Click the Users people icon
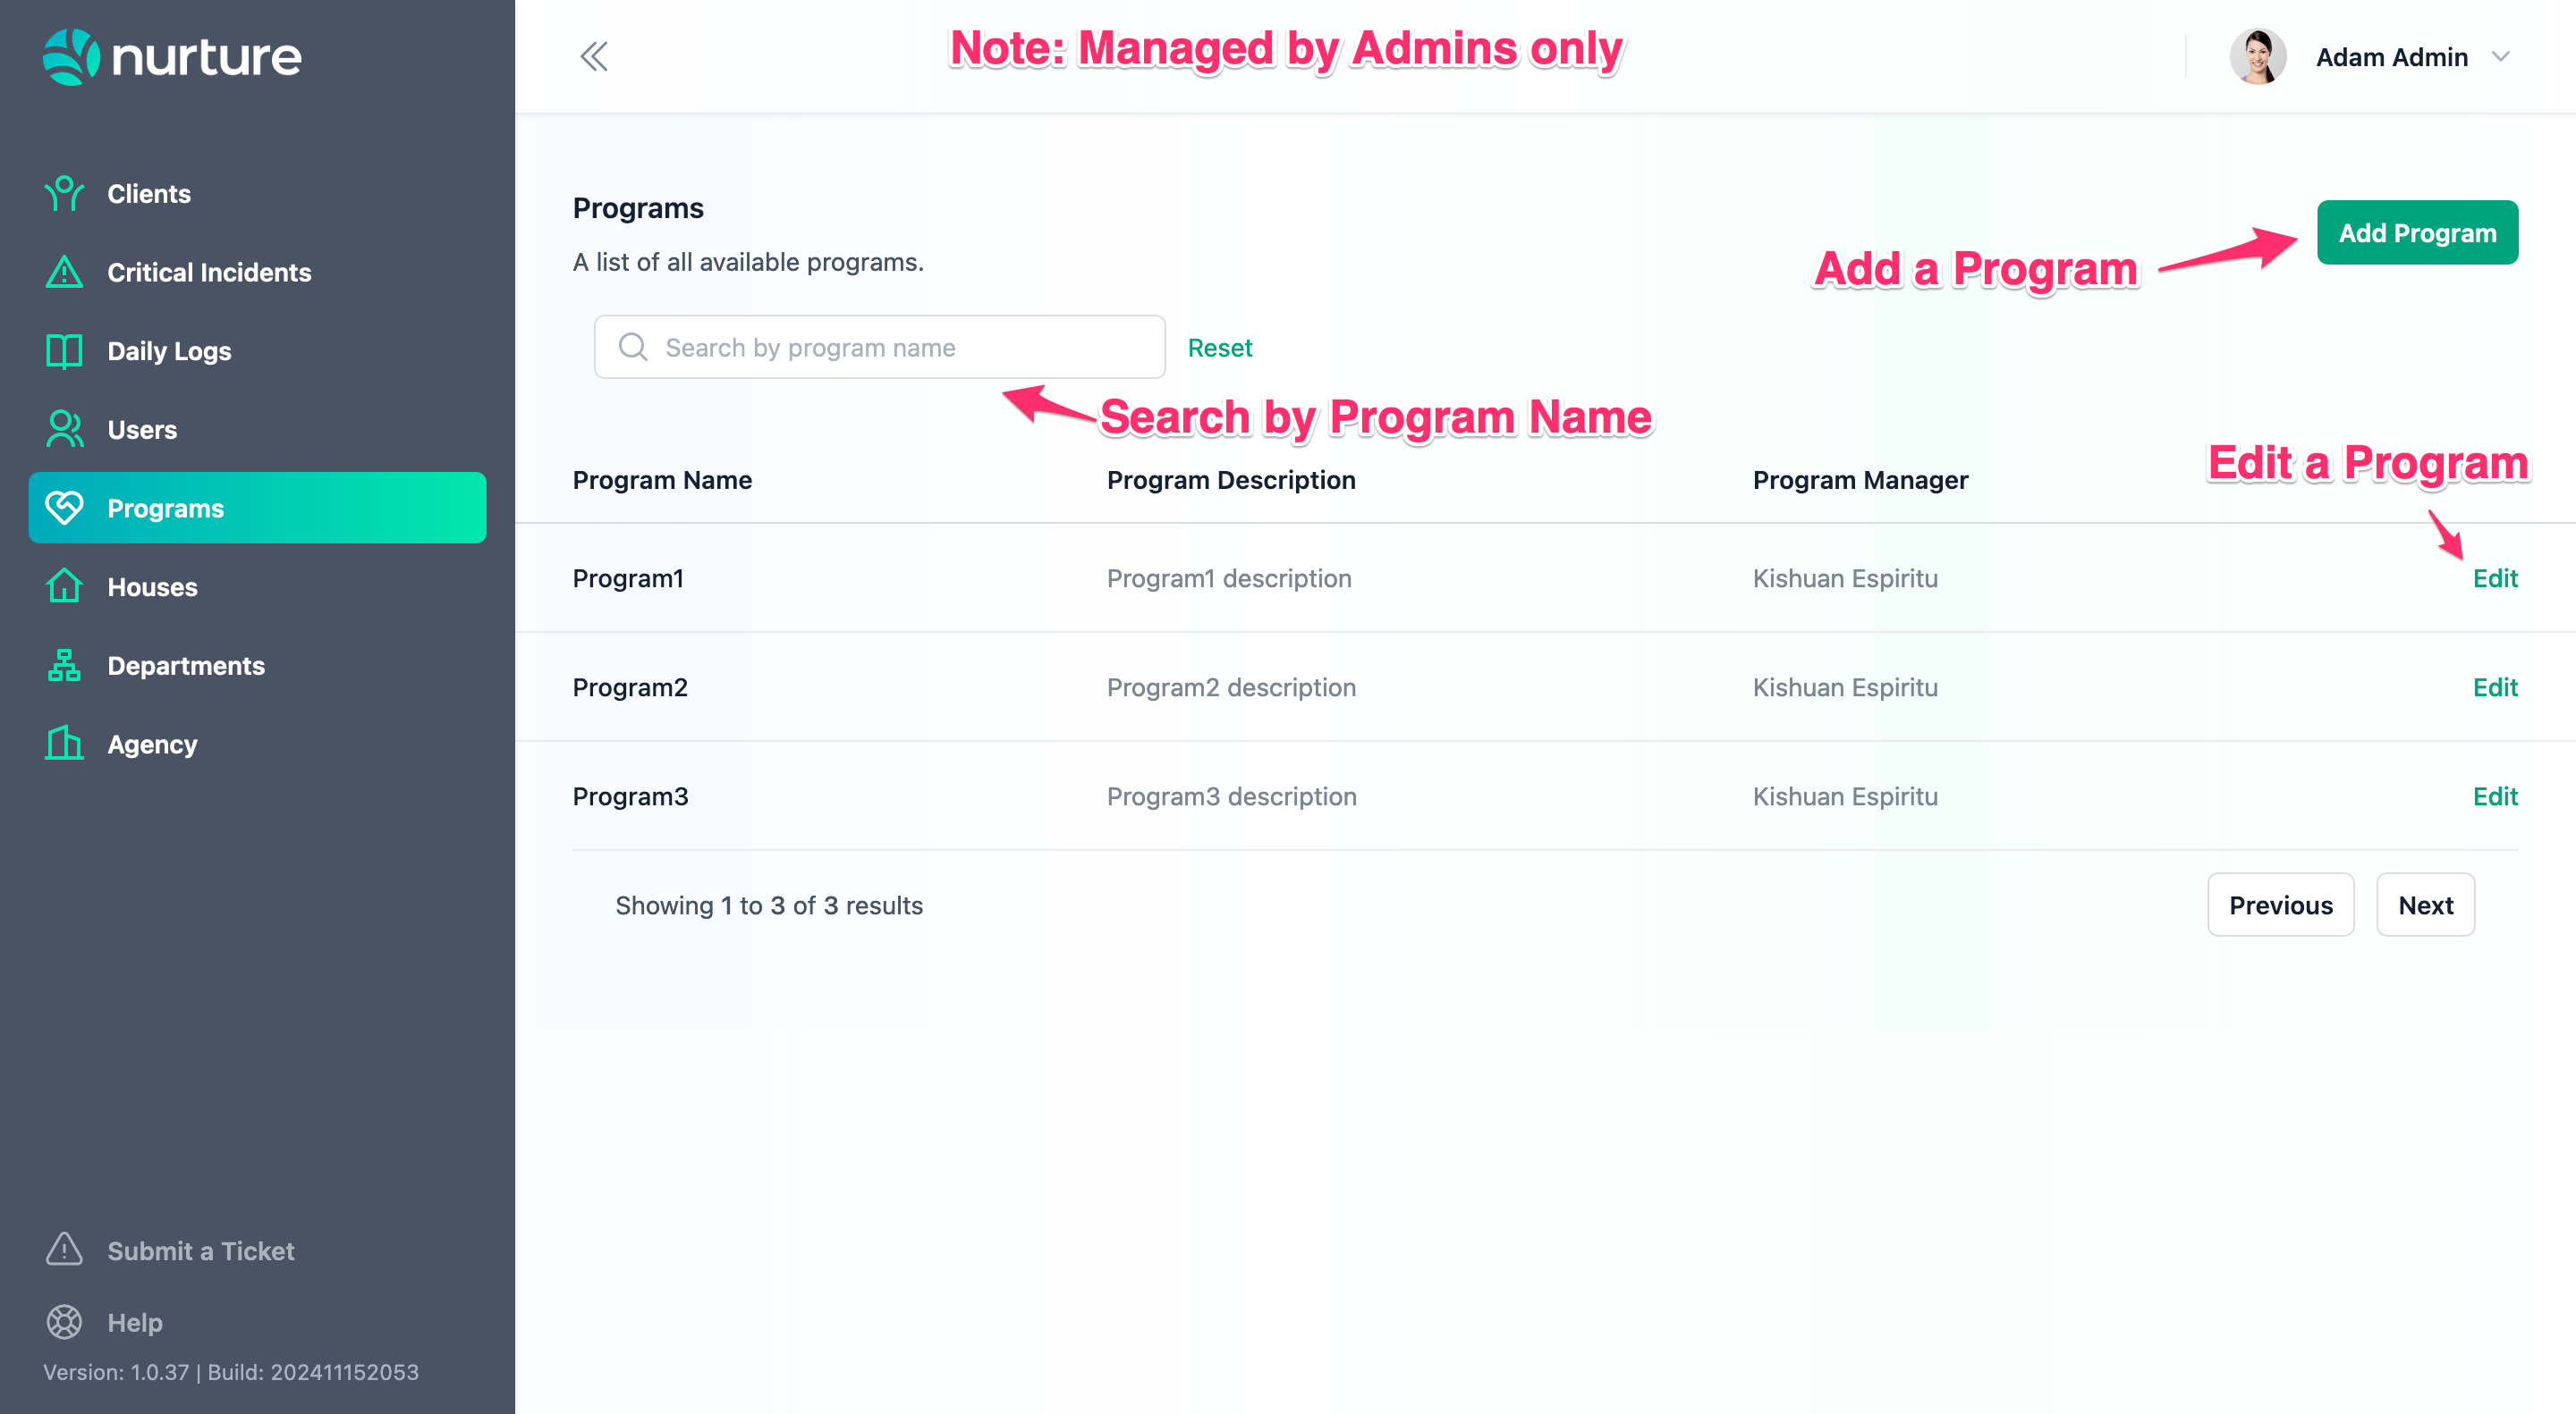 coord(64,430)
